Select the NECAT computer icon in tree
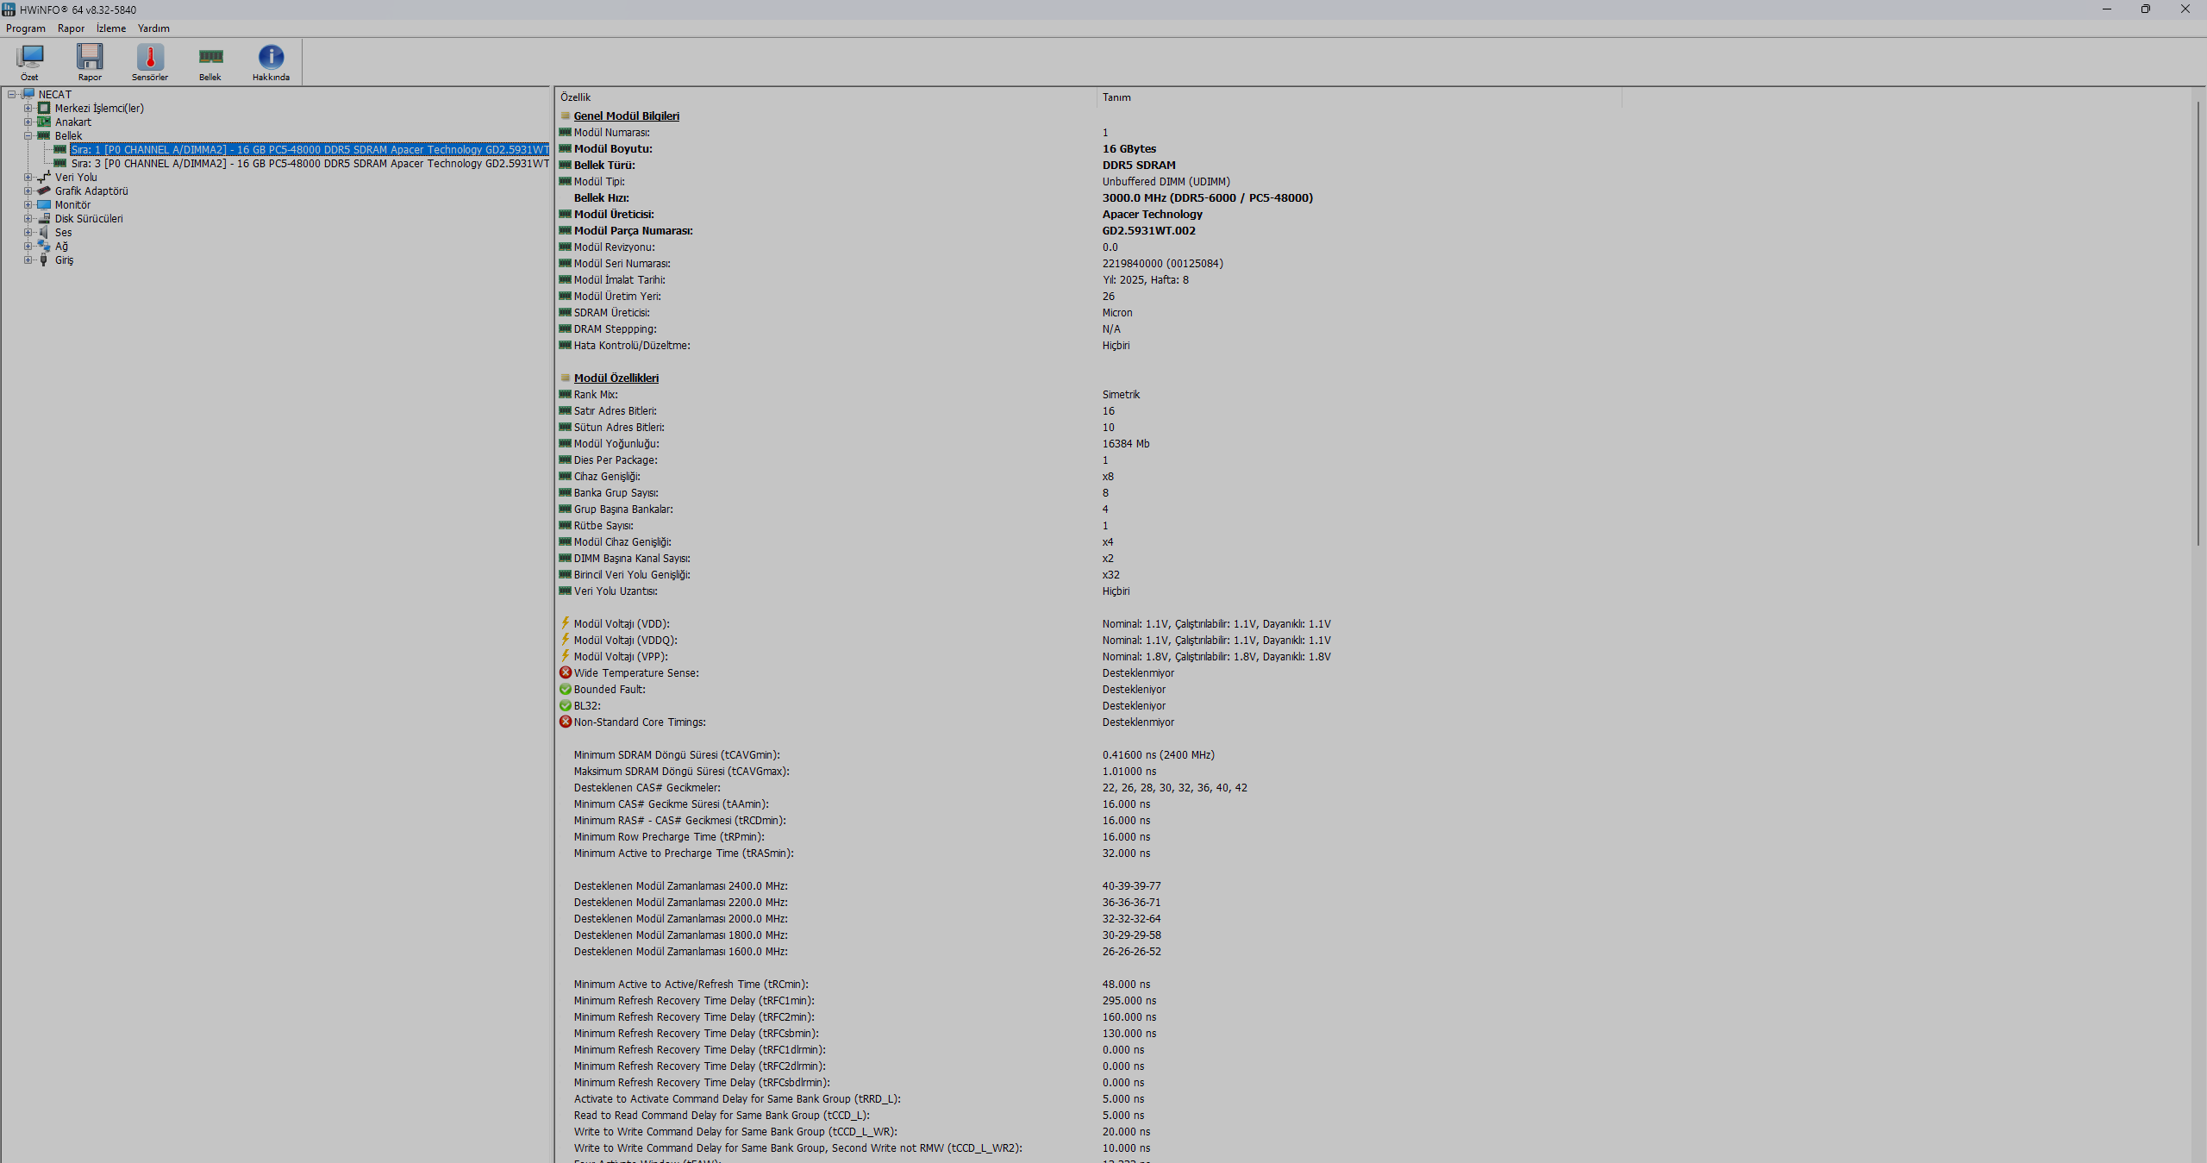2207x1163 pixels. (28, 94)
